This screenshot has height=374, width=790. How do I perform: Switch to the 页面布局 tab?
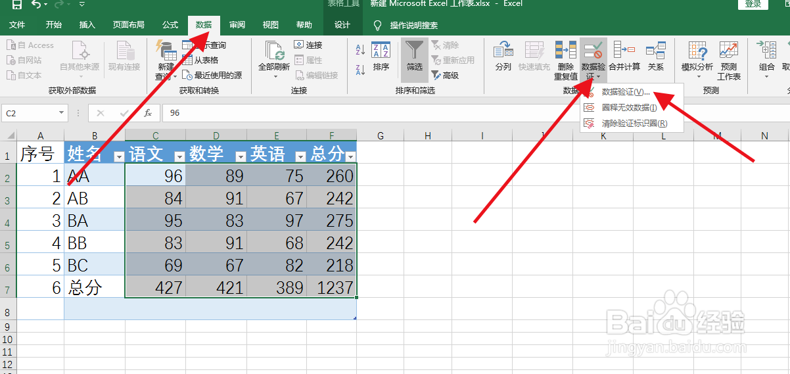point(128,25)
